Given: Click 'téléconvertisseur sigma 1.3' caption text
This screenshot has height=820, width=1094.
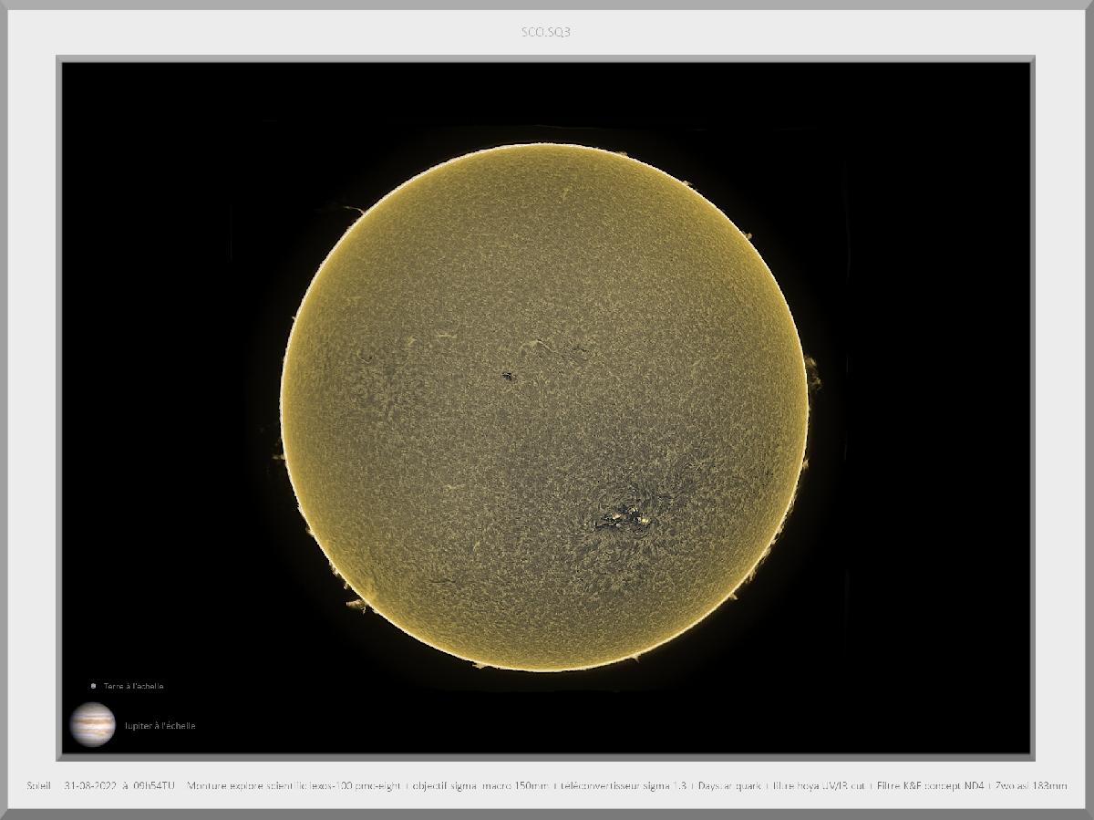Looking at the screenshot, I should (624, 785).
